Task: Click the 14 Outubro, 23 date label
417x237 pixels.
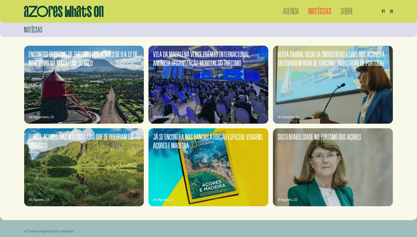Action: pos(288,117)
